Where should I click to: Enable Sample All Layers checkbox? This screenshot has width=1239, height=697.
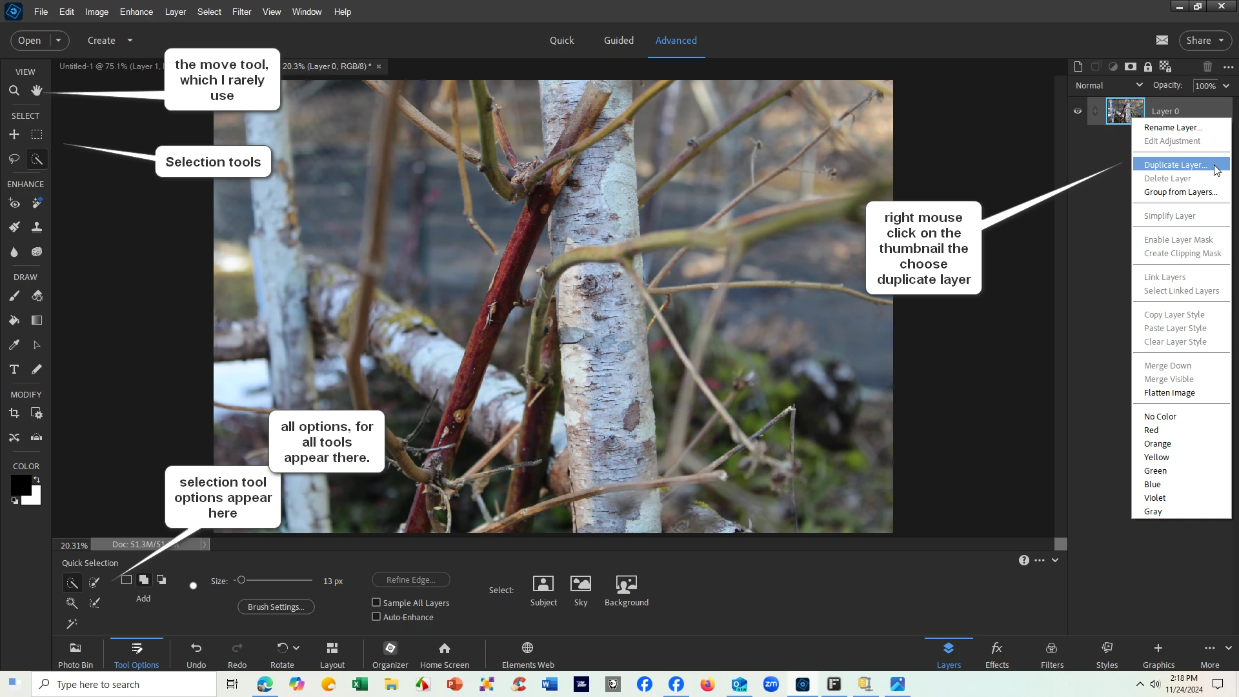pyautogui.click(x=376, y=603)
